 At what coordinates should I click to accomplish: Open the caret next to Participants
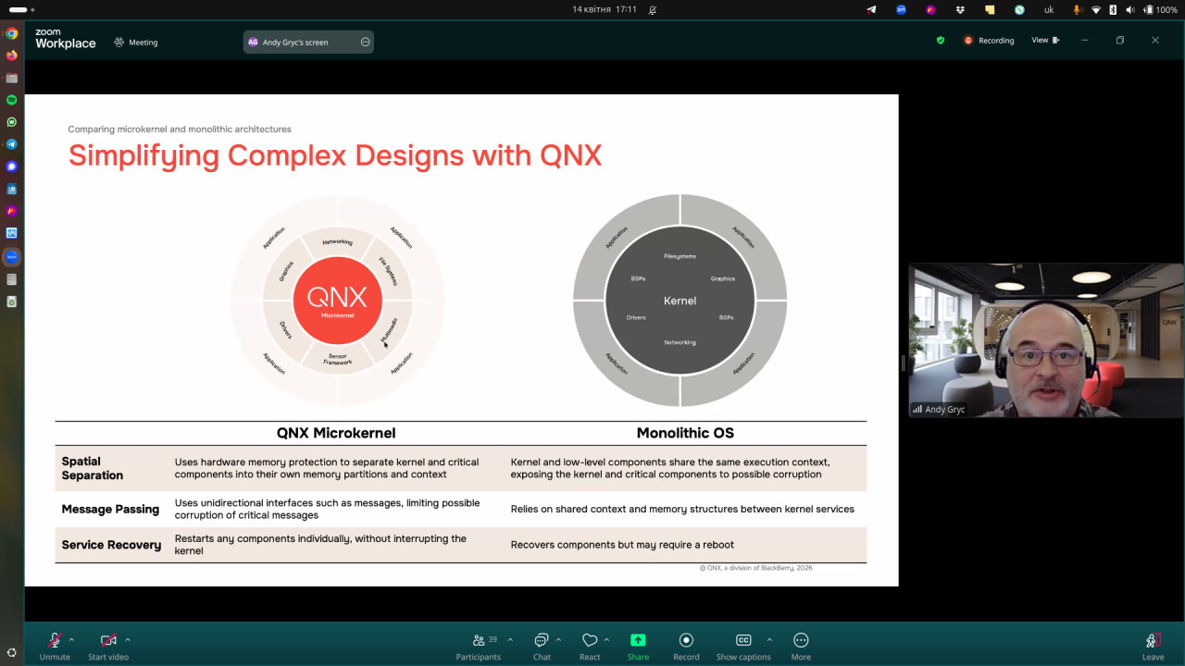tap(510, 639)
